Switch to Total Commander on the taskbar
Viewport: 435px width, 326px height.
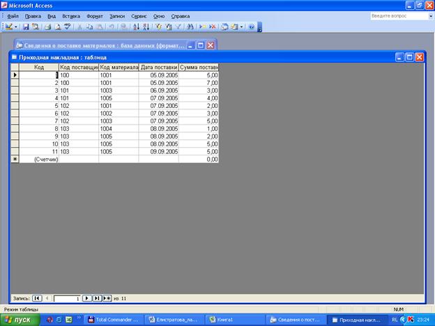[x=114, y=320]
